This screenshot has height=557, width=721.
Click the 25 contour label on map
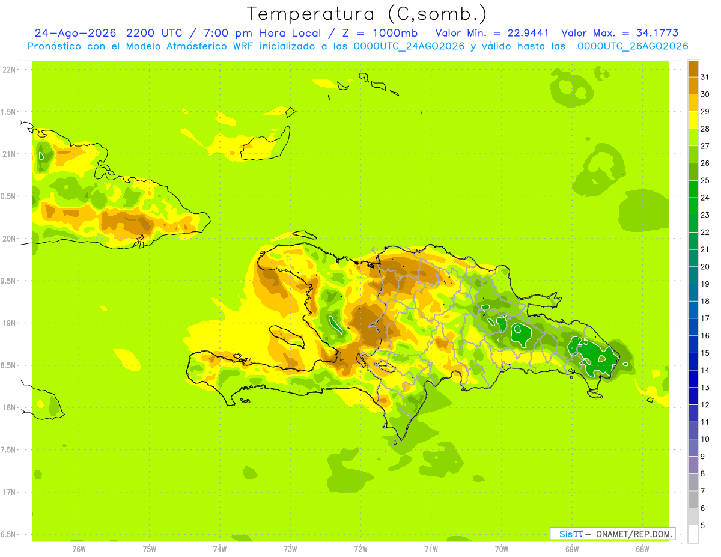582,341
